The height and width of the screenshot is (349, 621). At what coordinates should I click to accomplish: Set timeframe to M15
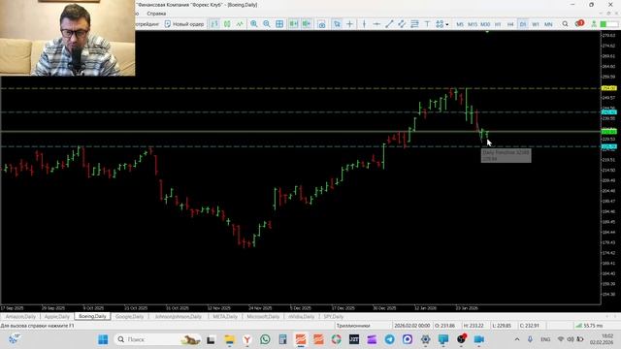click(473, 24)
